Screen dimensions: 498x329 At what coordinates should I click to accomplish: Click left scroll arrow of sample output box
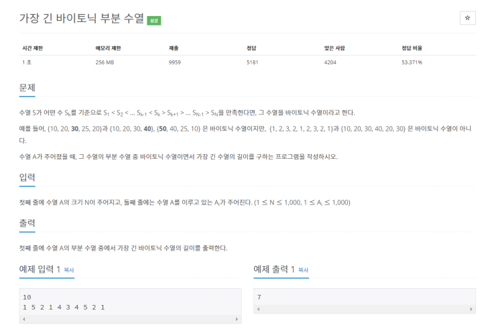(x=258, y=309)
